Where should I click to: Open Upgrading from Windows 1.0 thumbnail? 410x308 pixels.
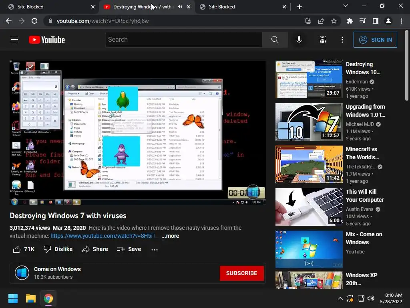click(309, 122)
